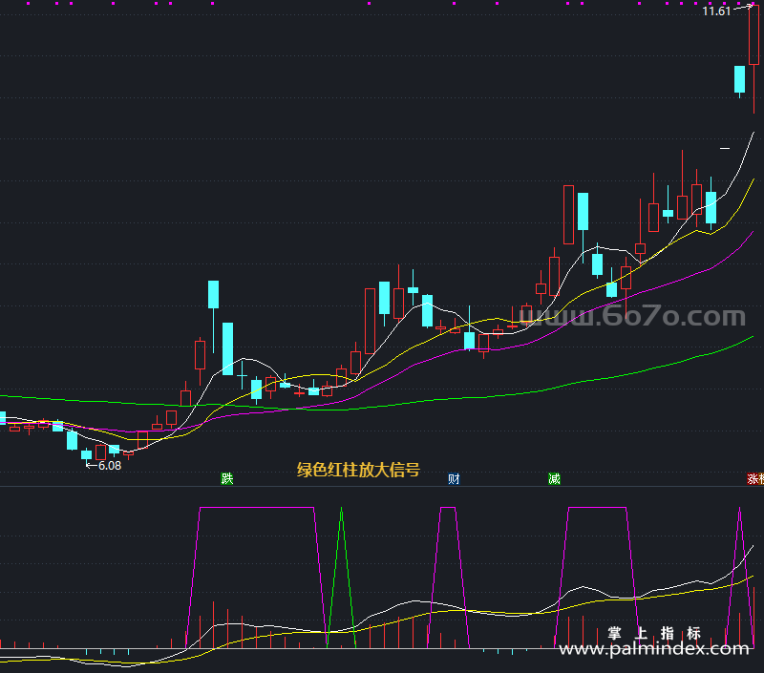Screen dimensions: 764x673
Task: Select the cyan candlestick marked with 6.08 low
Action: point(86,455)
